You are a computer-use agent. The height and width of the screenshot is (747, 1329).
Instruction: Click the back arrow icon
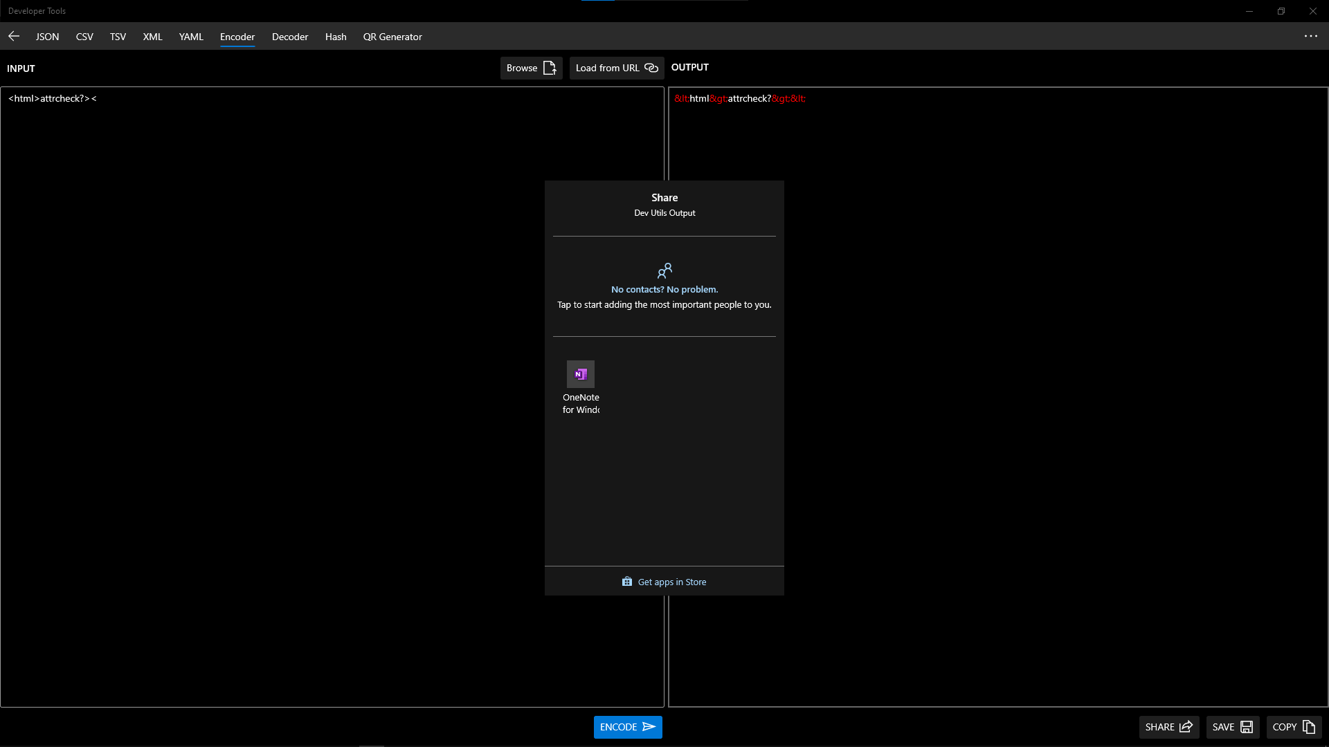click(x=14, y=36)
